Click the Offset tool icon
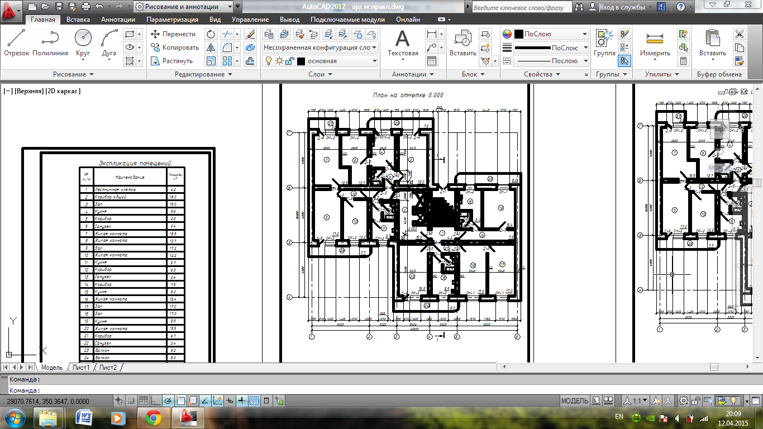Viewport: 763px width, 429px height. tap(251, 61)
